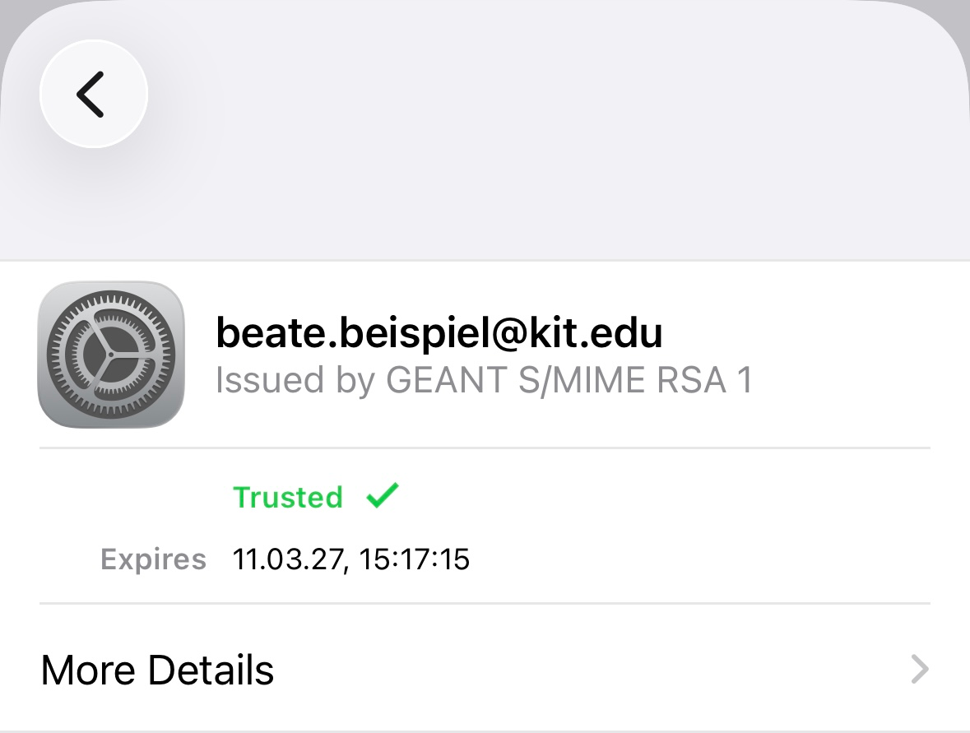The image size is (970, 733).
Task: Click the Expires field label
Action: click(x=153, y=559)
